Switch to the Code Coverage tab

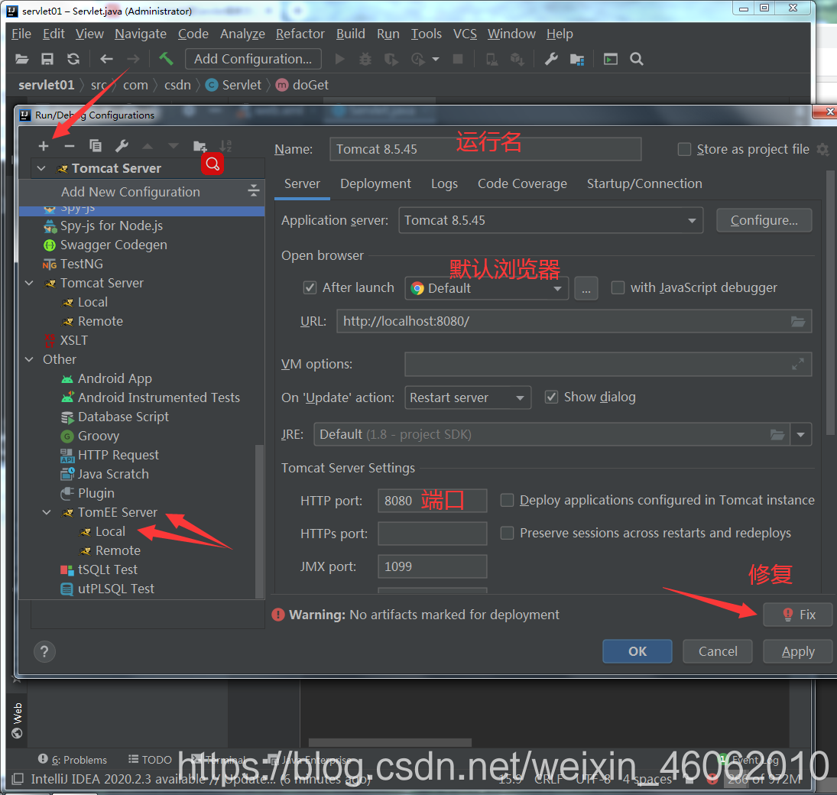point(522,183)
